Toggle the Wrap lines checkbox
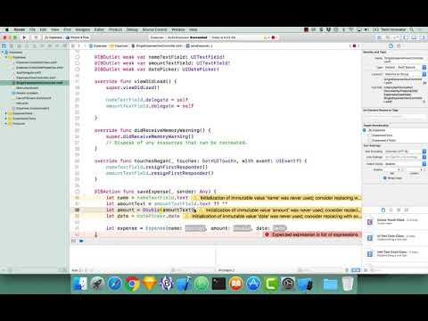The height and width of the screenshot is (321, 428). point(385,177)
